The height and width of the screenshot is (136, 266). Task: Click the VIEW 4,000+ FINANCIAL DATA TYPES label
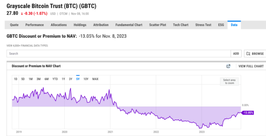[27, 46]
